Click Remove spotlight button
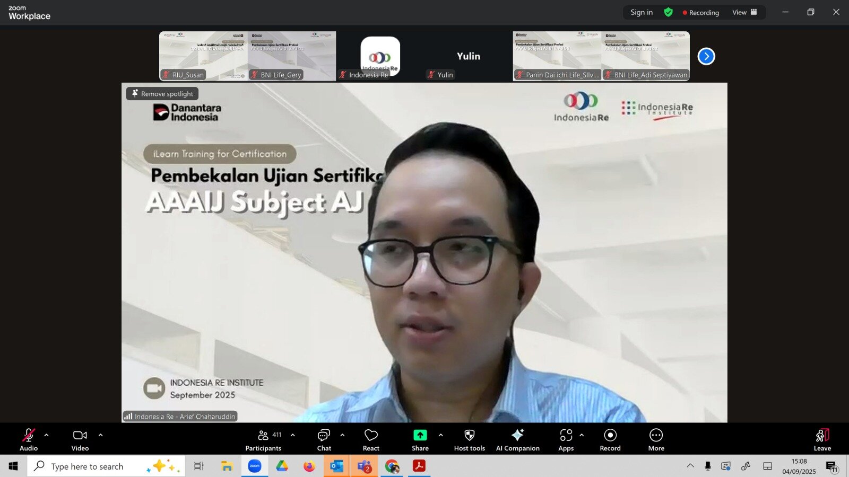Screen dimensions: 849x477 [162, 94]
